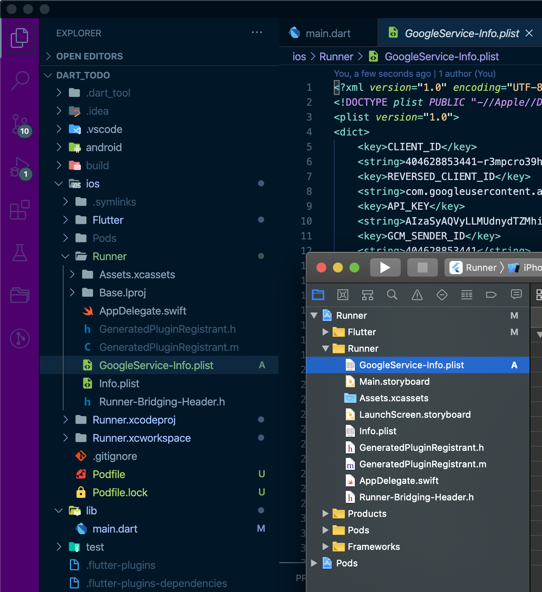
Task: Collapse the DART_TODO section
Action: 159,75
